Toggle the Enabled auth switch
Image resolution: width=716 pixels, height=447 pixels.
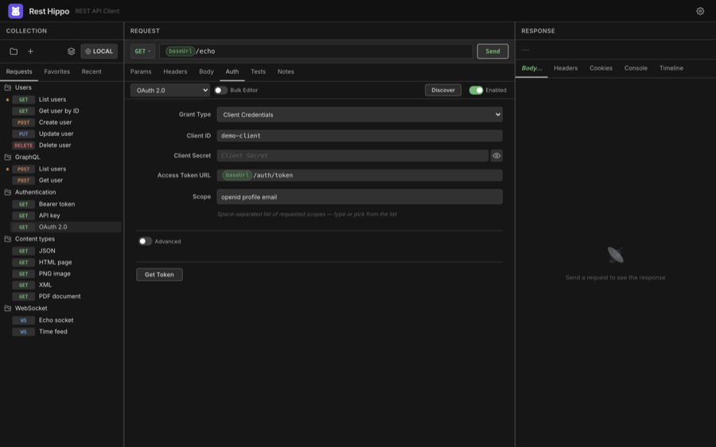point(476,91)
